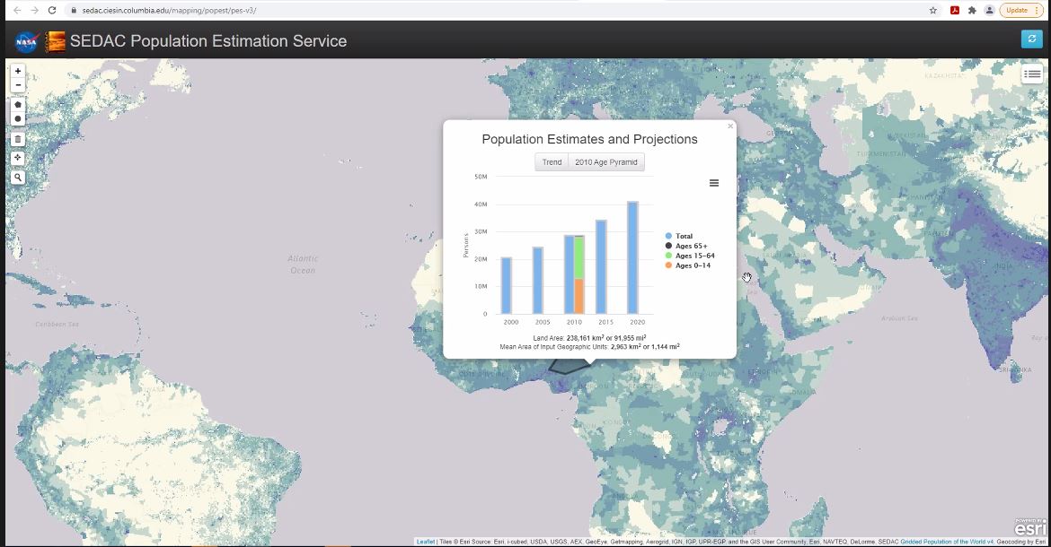Open the chart context hamburger menu

(x=714, y=183)
